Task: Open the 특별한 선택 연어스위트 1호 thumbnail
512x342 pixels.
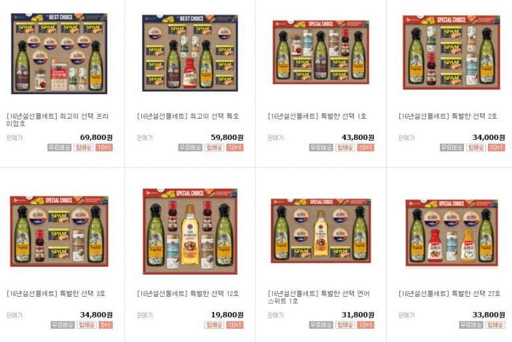Action: pyautogui.click(x=321, y=231)
